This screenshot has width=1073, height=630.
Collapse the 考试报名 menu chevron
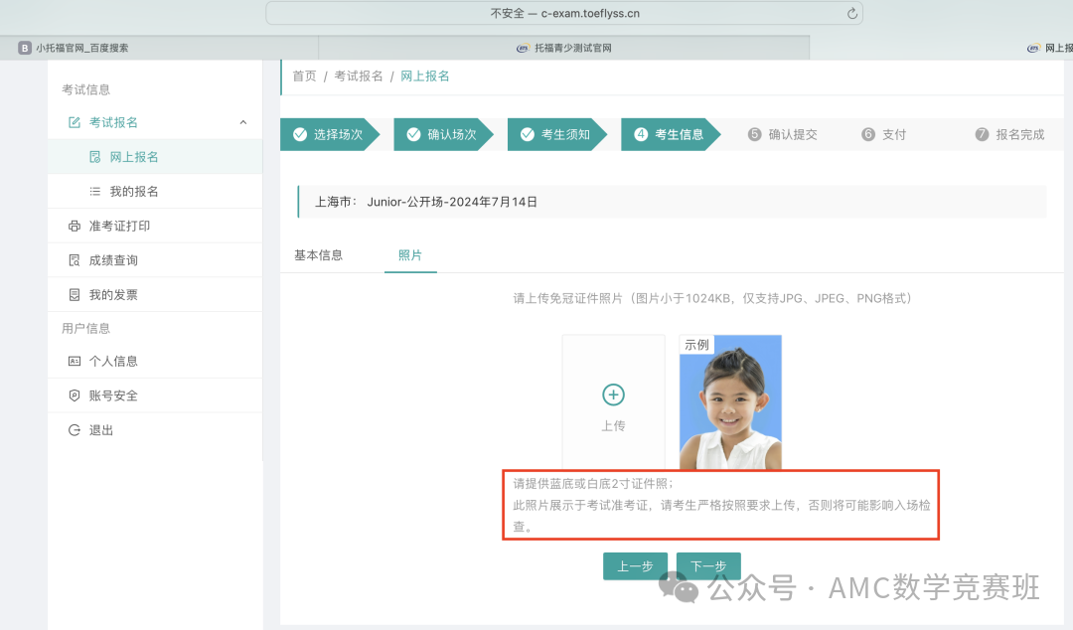pos(243,122)
